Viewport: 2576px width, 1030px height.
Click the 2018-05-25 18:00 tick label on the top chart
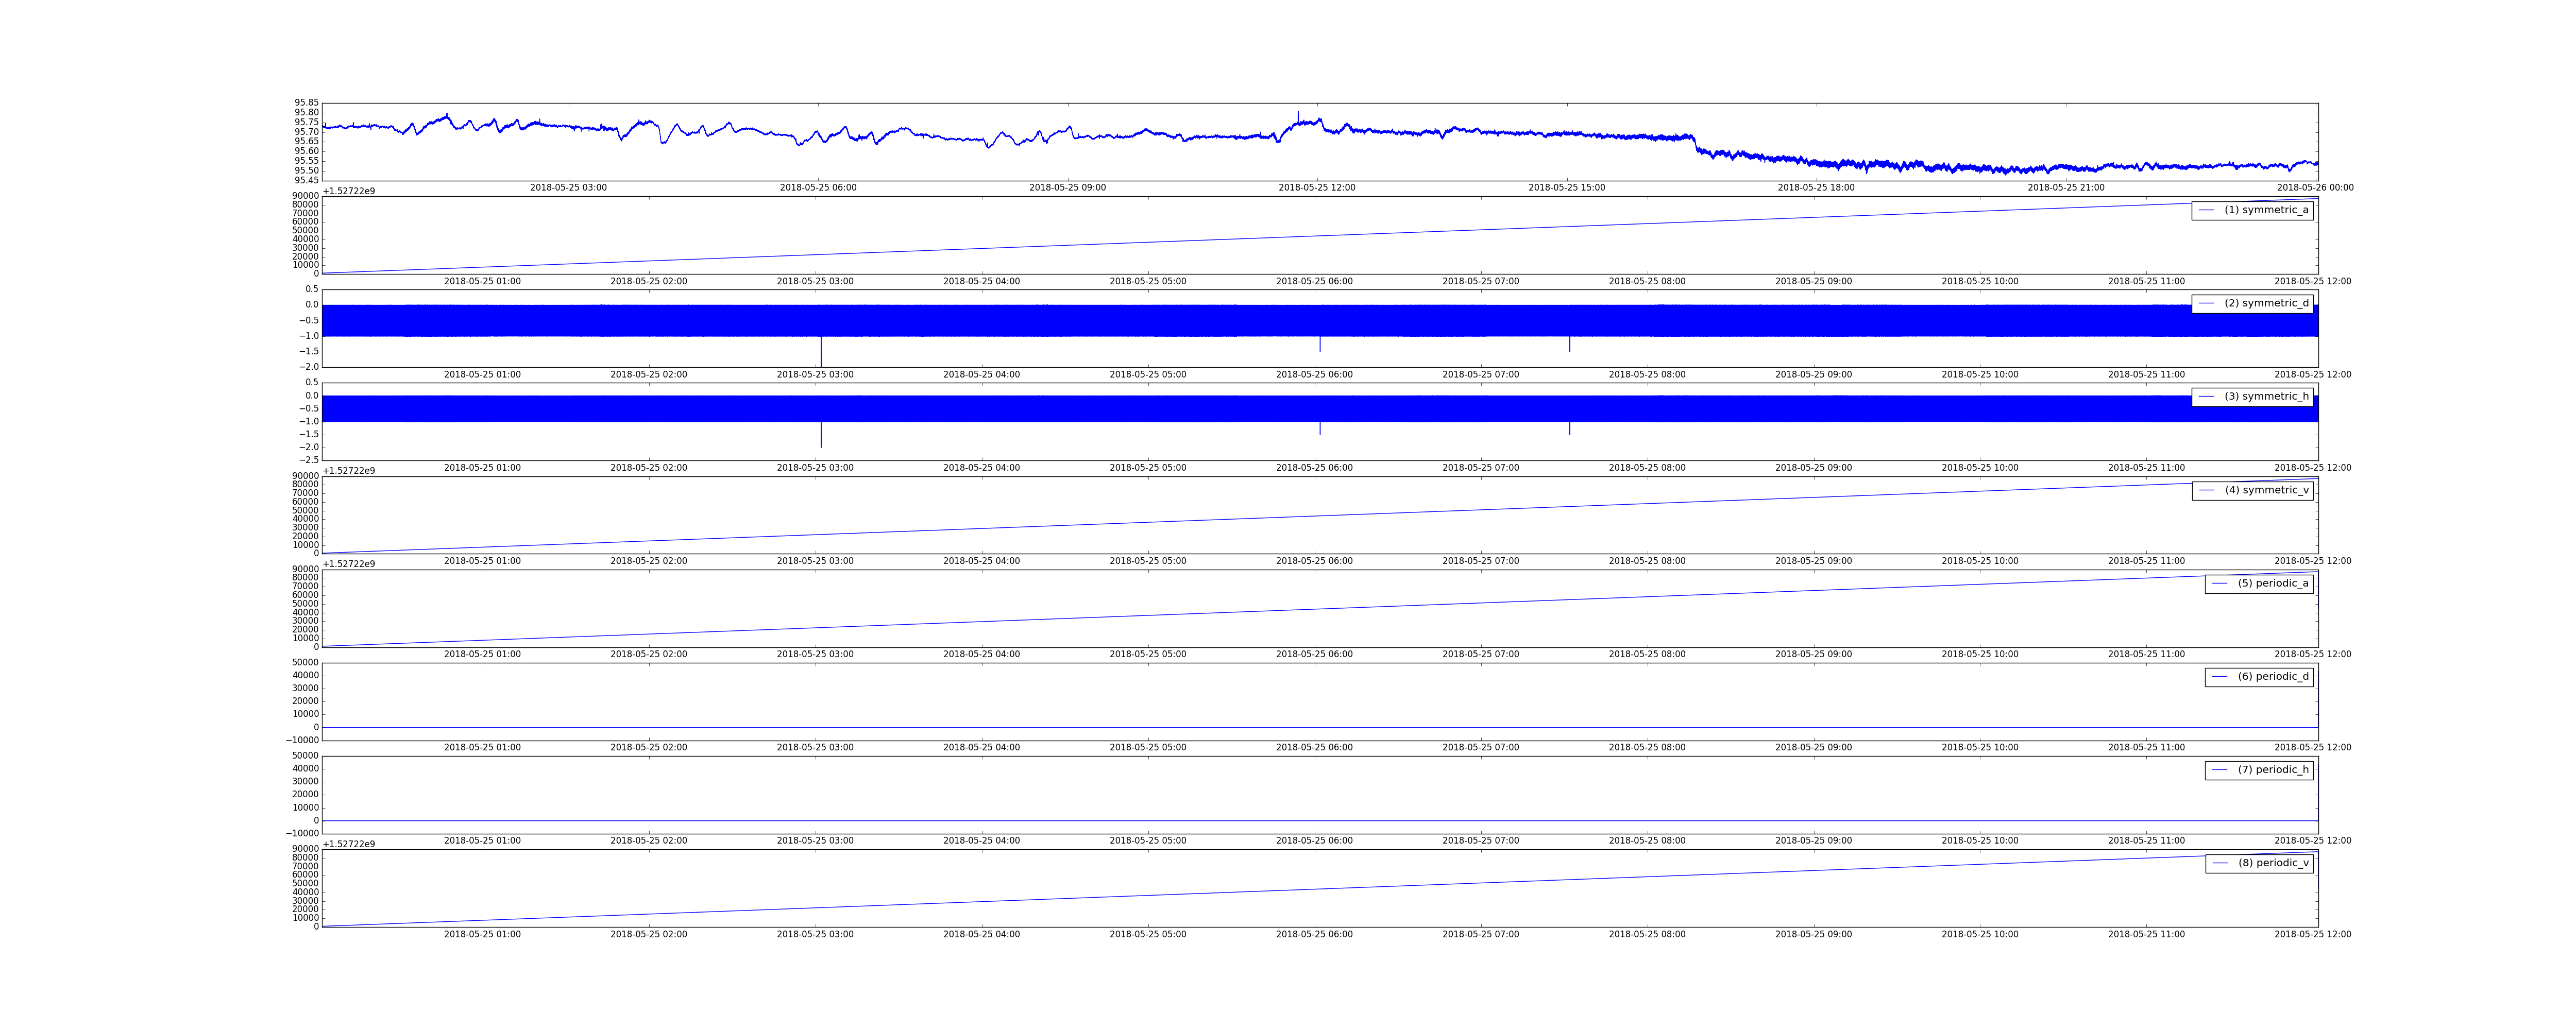pos(1816,188)
